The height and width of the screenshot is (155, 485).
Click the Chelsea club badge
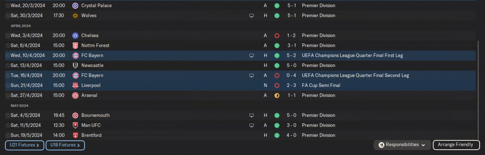tap(75, 36)
